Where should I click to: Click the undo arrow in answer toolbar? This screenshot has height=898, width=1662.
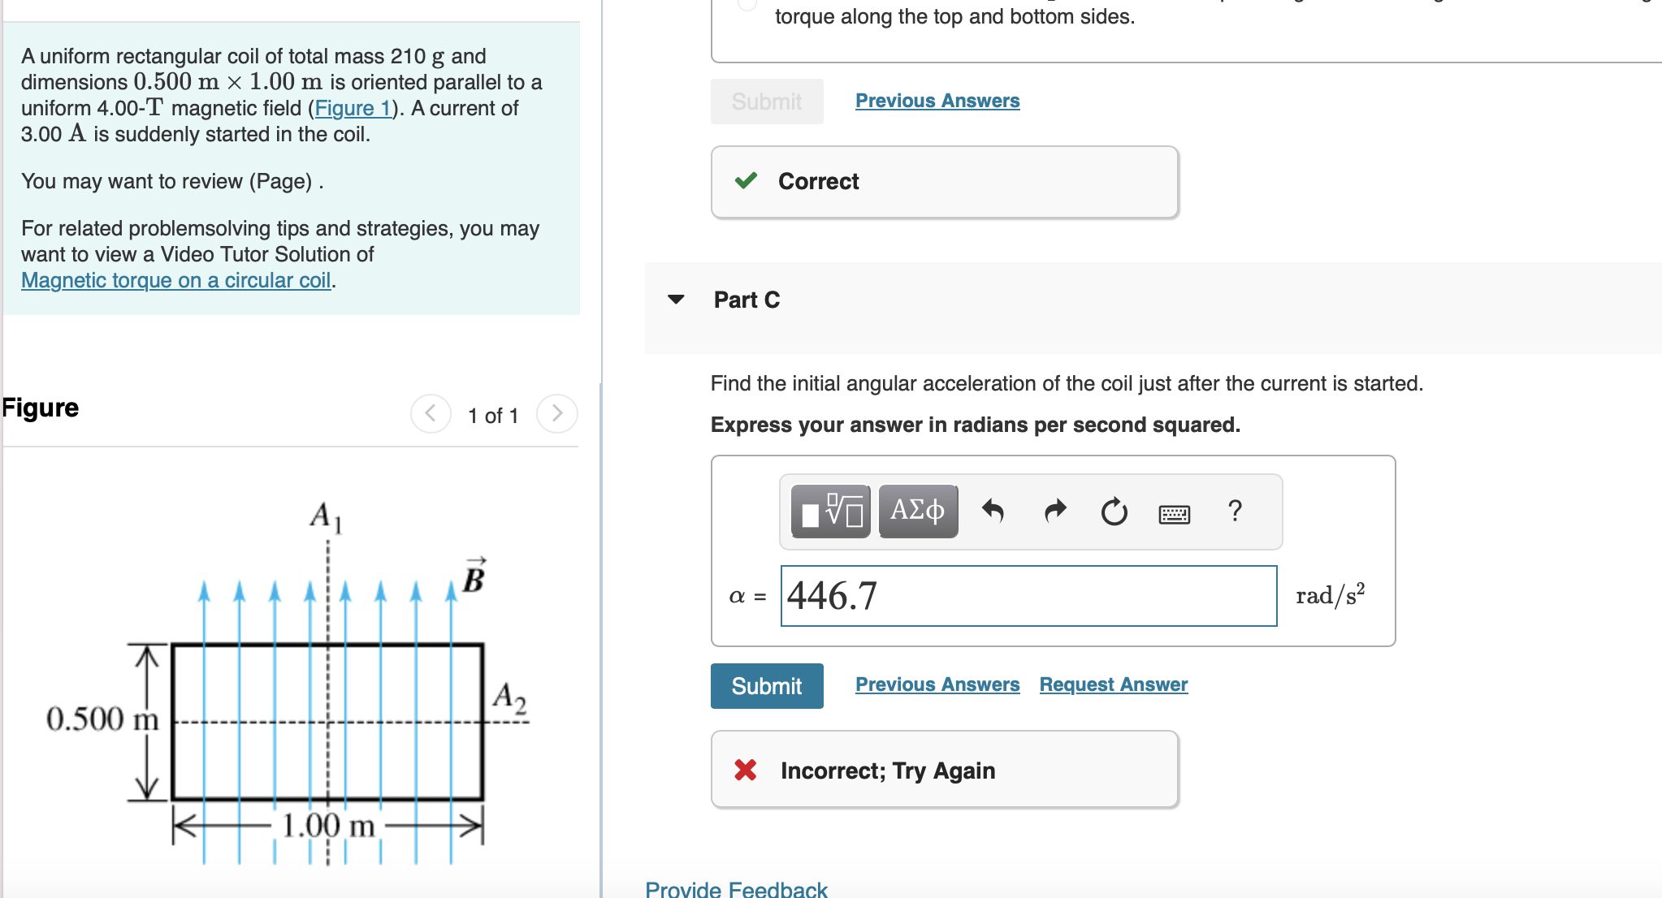tap(993, 512)
